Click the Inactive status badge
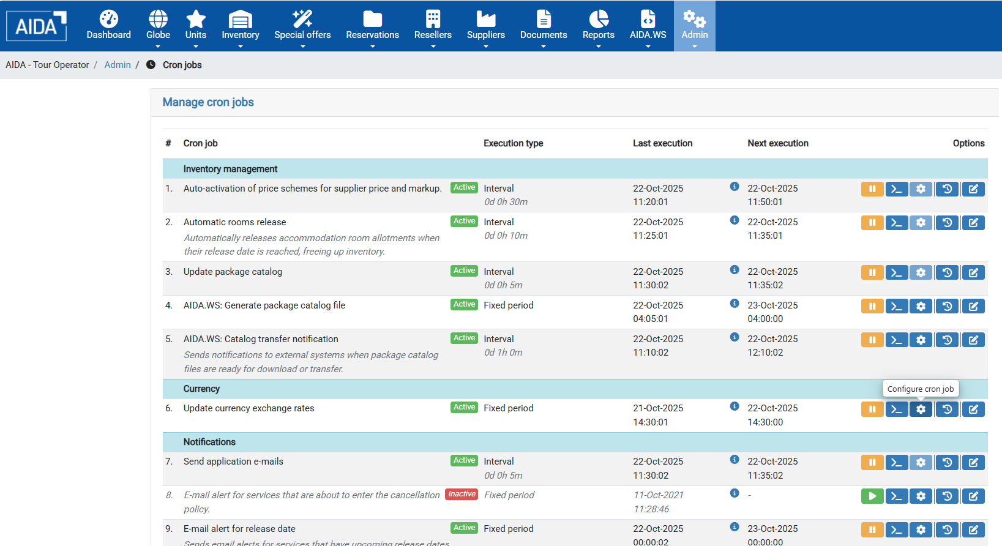The width and height of the screenshot is (1002, 546). pyautogui.click(x=462, y=494)
